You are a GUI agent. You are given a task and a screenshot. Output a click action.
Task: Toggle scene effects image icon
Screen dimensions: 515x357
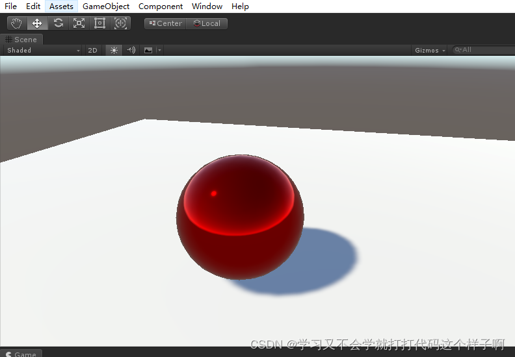[x=148, y=50]
